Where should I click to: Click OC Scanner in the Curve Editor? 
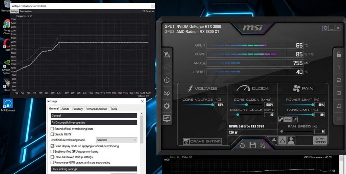pyautogui.click(x=148, y=11)
